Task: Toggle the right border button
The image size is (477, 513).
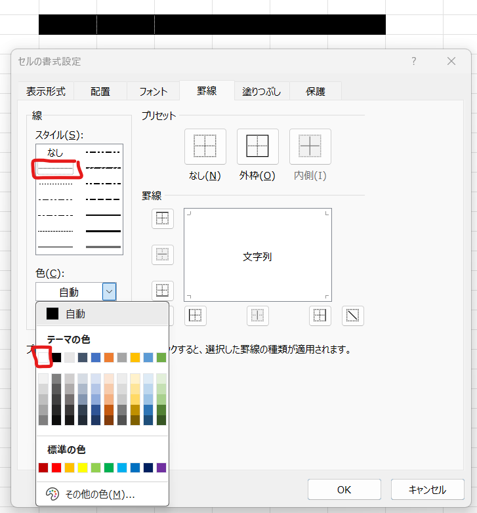Action: click(320, 316)
